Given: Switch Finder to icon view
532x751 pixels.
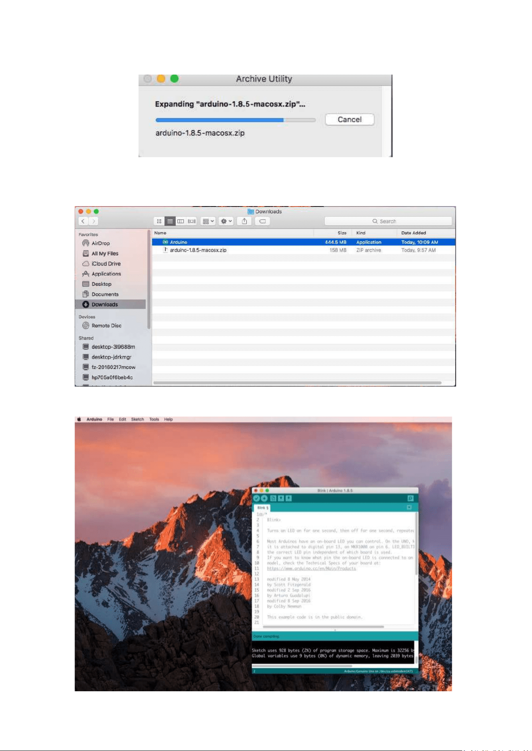Looking at the screenshot, I should [159, 221].
